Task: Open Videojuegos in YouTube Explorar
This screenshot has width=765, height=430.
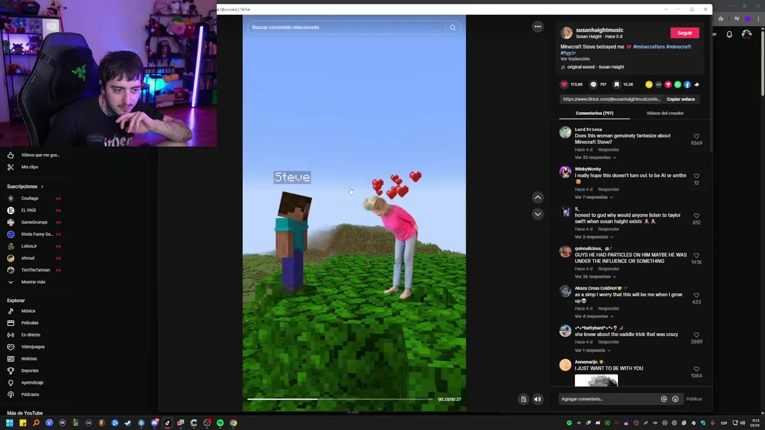Action: (x=33, y=347)
